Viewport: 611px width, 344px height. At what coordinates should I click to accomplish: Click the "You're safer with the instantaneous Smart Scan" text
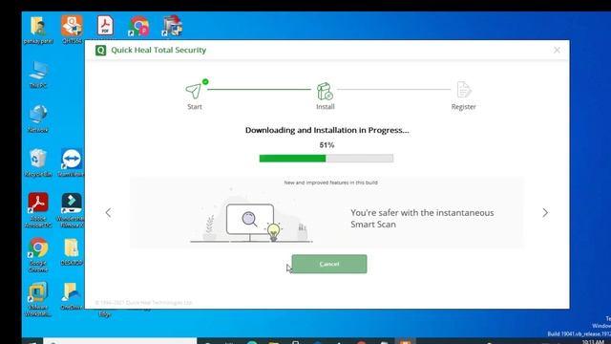point(422,219)
